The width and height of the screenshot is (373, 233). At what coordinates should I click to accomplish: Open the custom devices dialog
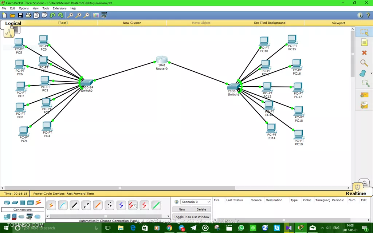104,15
